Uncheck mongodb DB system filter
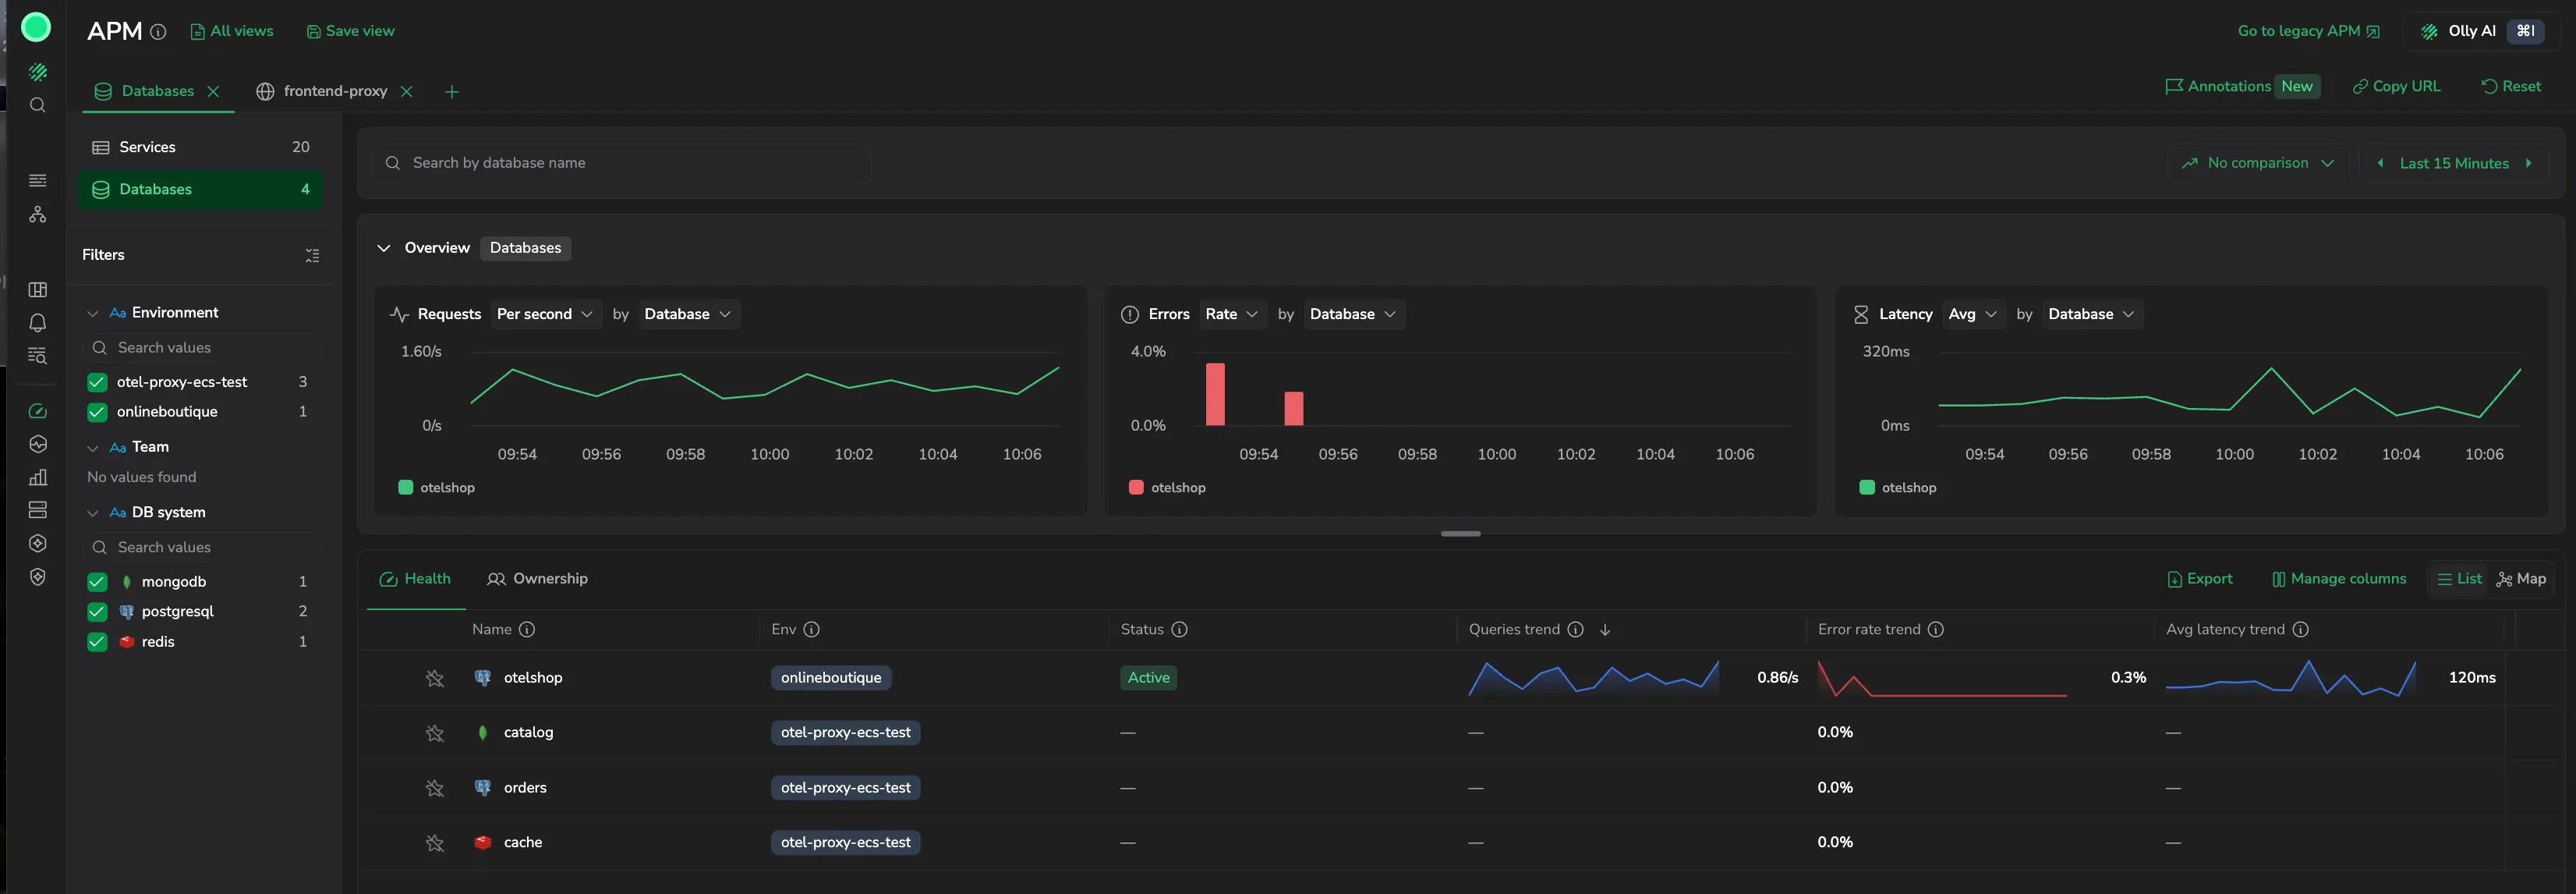 (97, 582)
